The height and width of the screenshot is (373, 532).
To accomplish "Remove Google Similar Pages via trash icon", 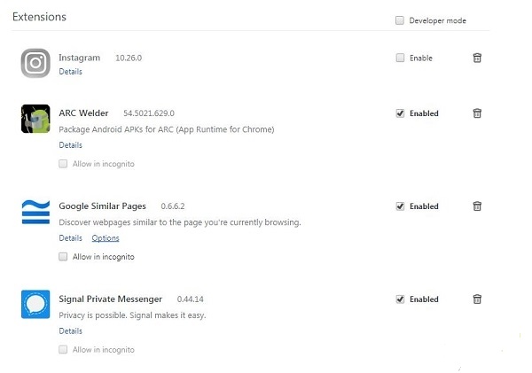I will pos(477,206).
